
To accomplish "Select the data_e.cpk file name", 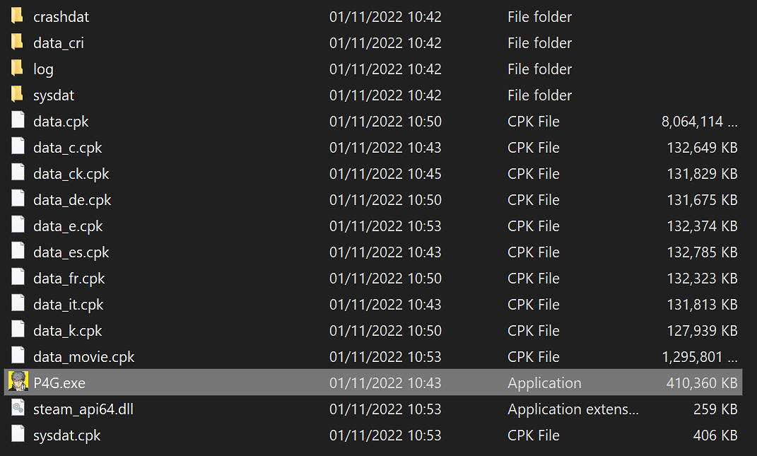I will [x=68, y=226].
